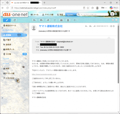Click the フィルタ section heading

tap(5, 64)
